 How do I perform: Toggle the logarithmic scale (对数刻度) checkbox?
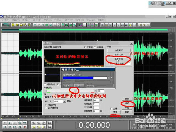point(45,84)
